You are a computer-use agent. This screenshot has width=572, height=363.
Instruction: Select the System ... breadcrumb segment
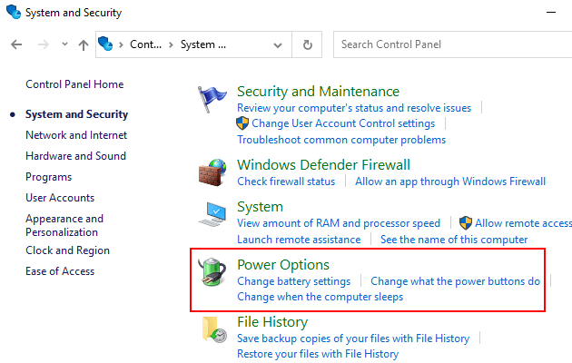pos(203,44)
